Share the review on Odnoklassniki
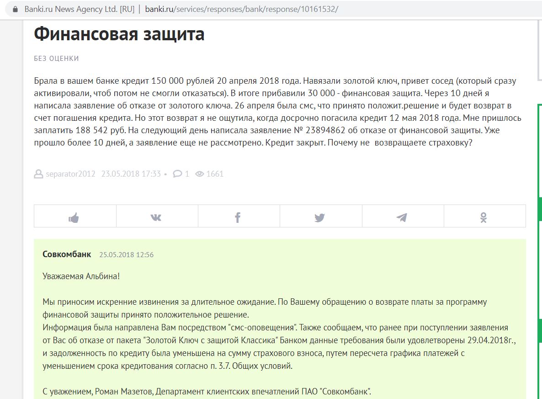 pos(484,218)
